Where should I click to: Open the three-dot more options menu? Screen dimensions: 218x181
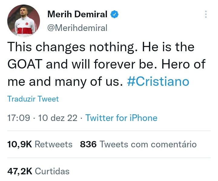tap(206, 15)
